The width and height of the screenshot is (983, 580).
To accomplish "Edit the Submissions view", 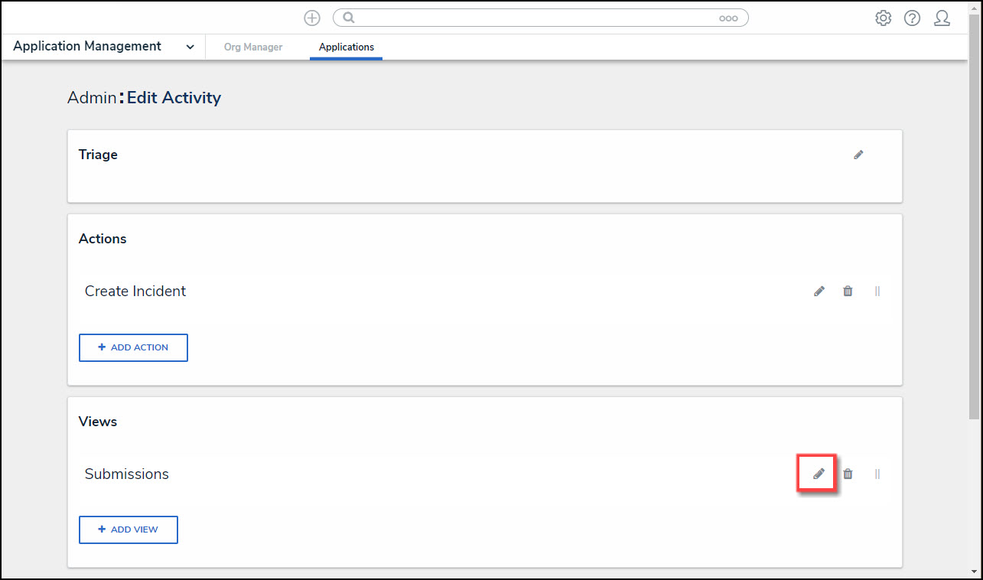I will click(x=819, y=474).
